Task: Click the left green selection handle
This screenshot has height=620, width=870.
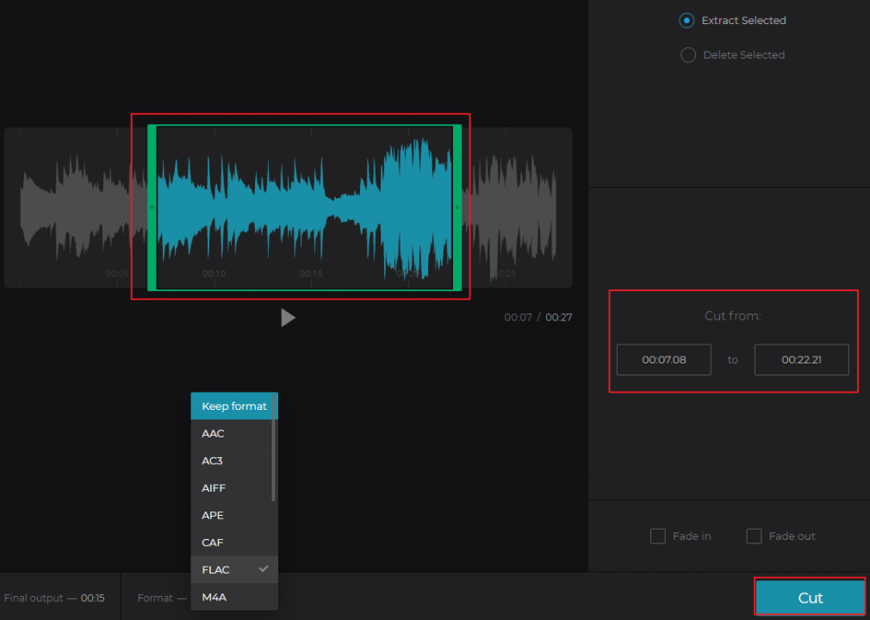Action: pyautogui.click(x=152, y=208)
